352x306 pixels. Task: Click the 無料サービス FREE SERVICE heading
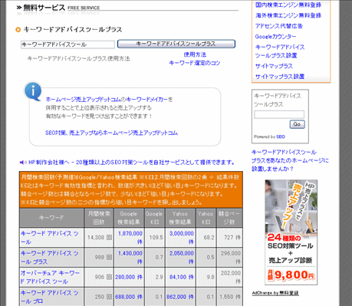pyautogui.click(x=58, y=8)
